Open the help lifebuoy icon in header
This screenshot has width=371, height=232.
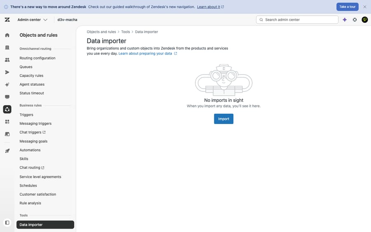click(355, 20)
